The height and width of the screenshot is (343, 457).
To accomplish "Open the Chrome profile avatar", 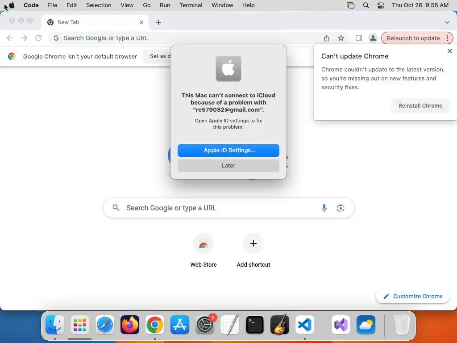I will pos(373,38).
